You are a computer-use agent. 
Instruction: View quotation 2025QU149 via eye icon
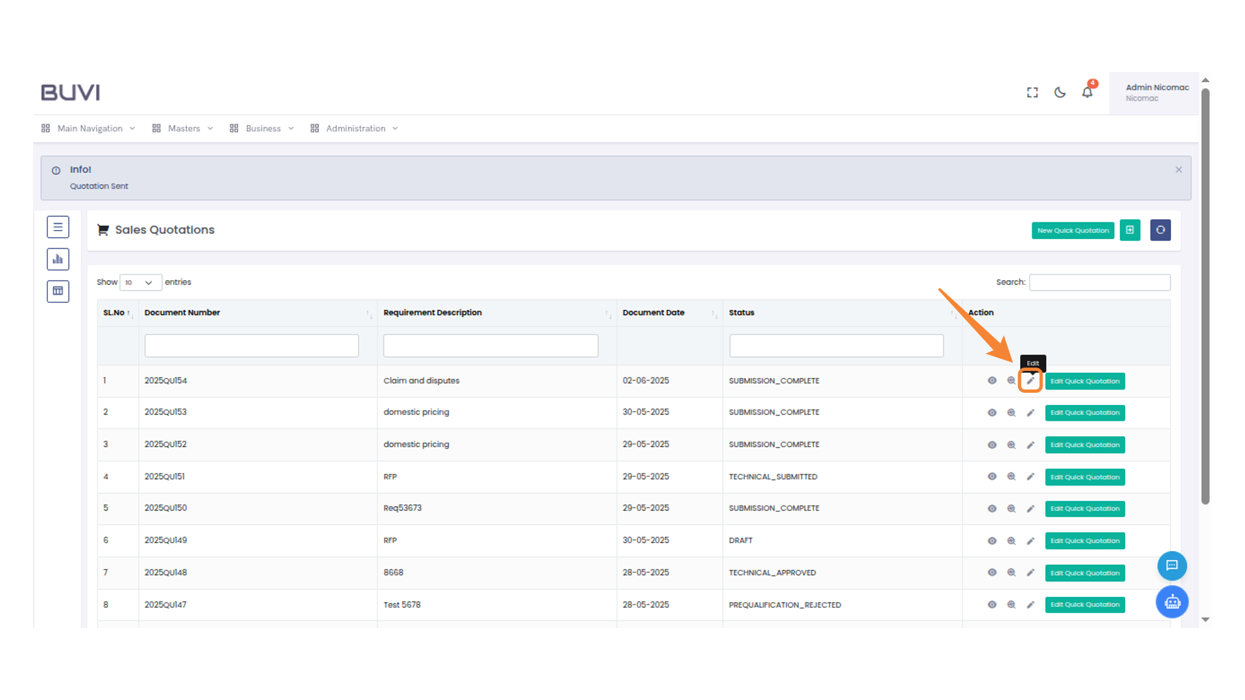(991, 541)
